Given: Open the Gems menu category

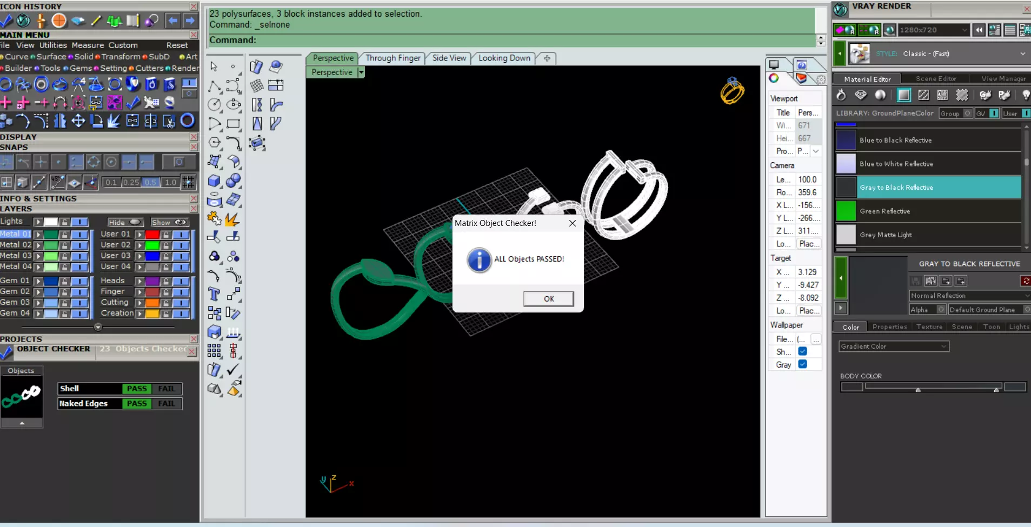Looking at the screenshot, I should click(81, 68).
